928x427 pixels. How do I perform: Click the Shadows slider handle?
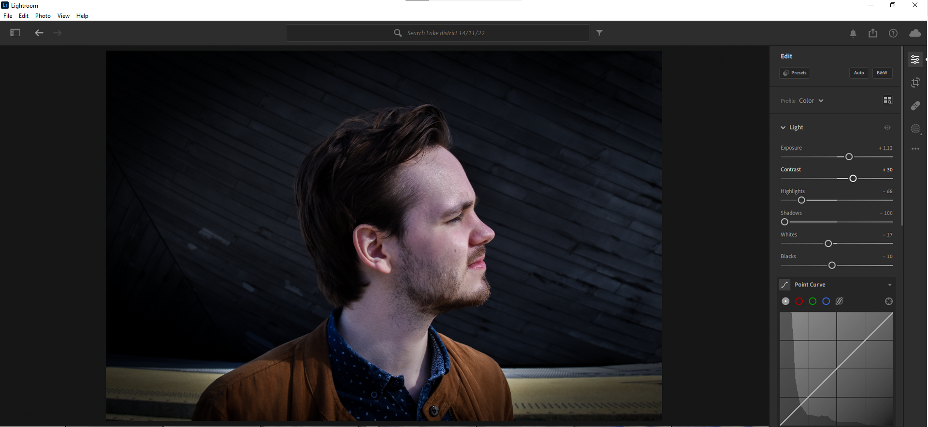point(784,222)
